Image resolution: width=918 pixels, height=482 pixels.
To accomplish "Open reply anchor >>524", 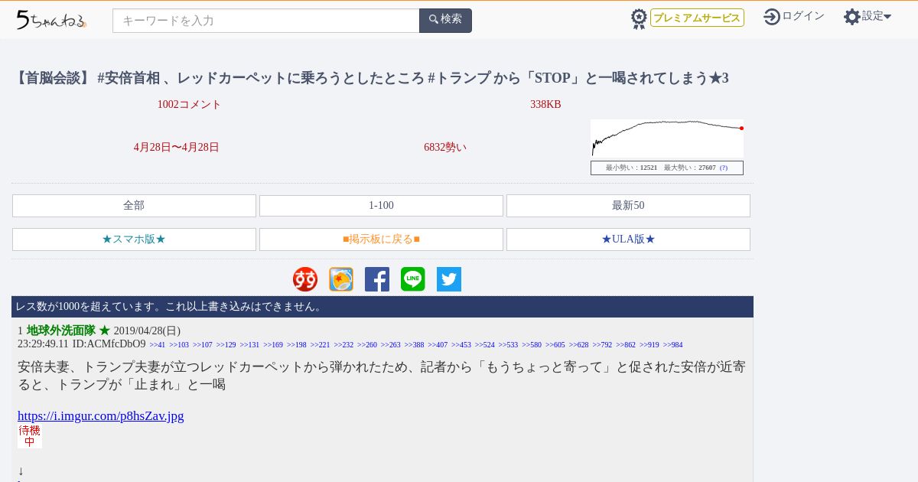I will click(484, 345).
